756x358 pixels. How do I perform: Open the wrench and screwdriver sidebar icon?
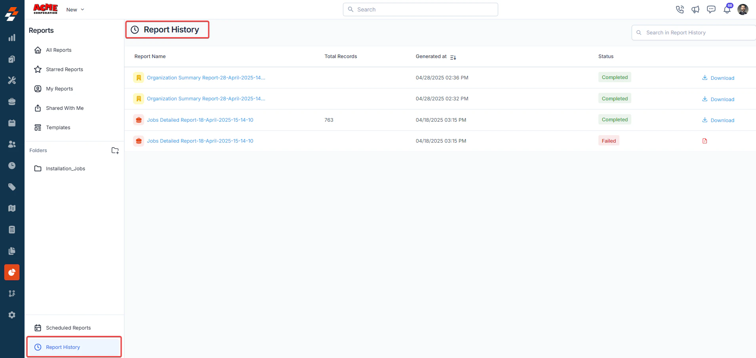click(12, 80)
